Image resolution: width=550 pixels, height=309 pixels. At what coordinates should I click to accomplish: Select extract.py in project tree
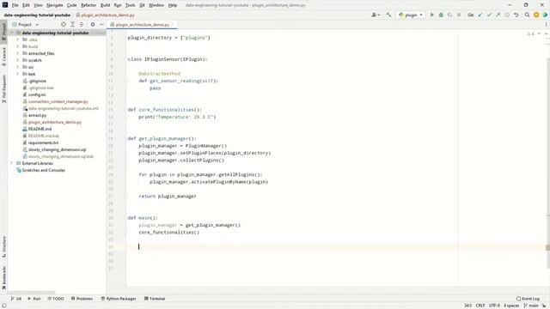point(37,115)
